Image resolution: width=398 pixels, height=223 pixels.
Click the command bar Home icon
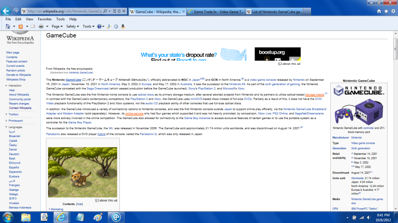click(x=8, y=26)
